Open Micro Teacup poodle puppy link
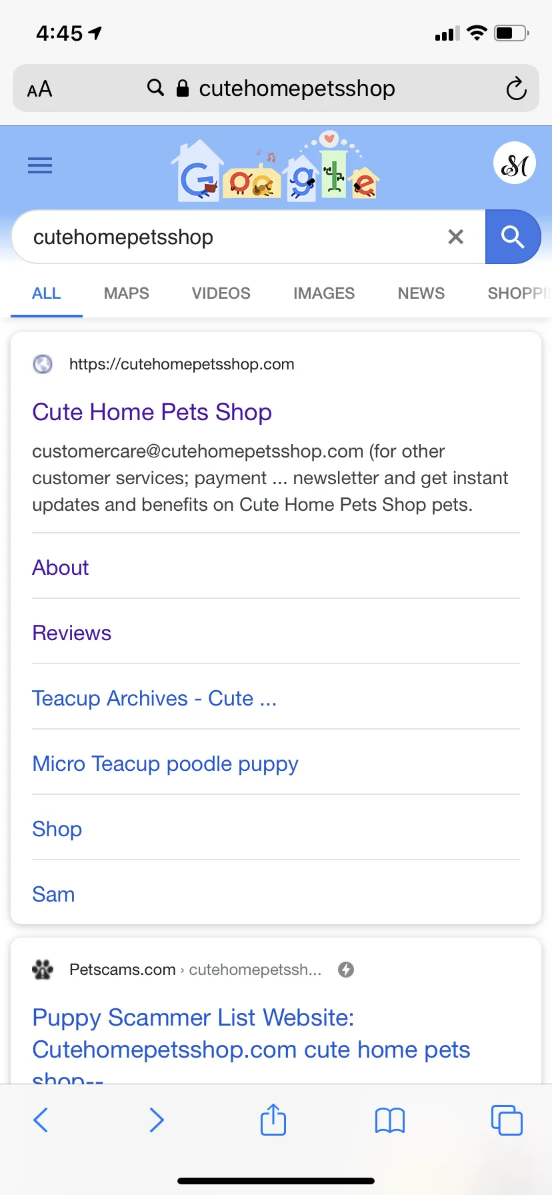The width and height of the screenshot is (552, 1195). tap(165, 764)
